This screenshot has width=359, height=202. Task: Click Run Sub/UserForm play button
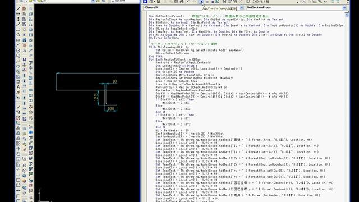pos(202,2)
